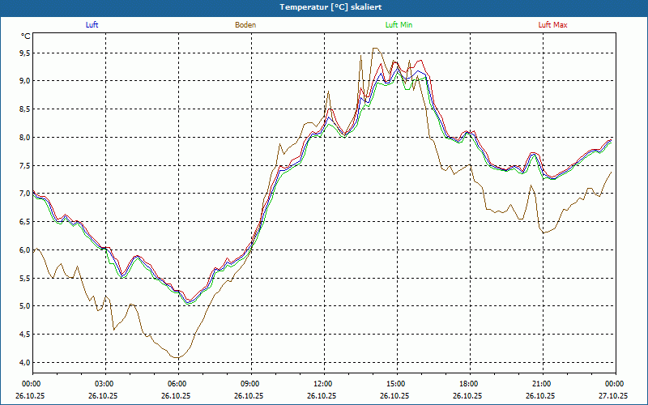Click the Boden curve's lowest point near 06:00
Screen dimensions: 648x405
(177, 357)
